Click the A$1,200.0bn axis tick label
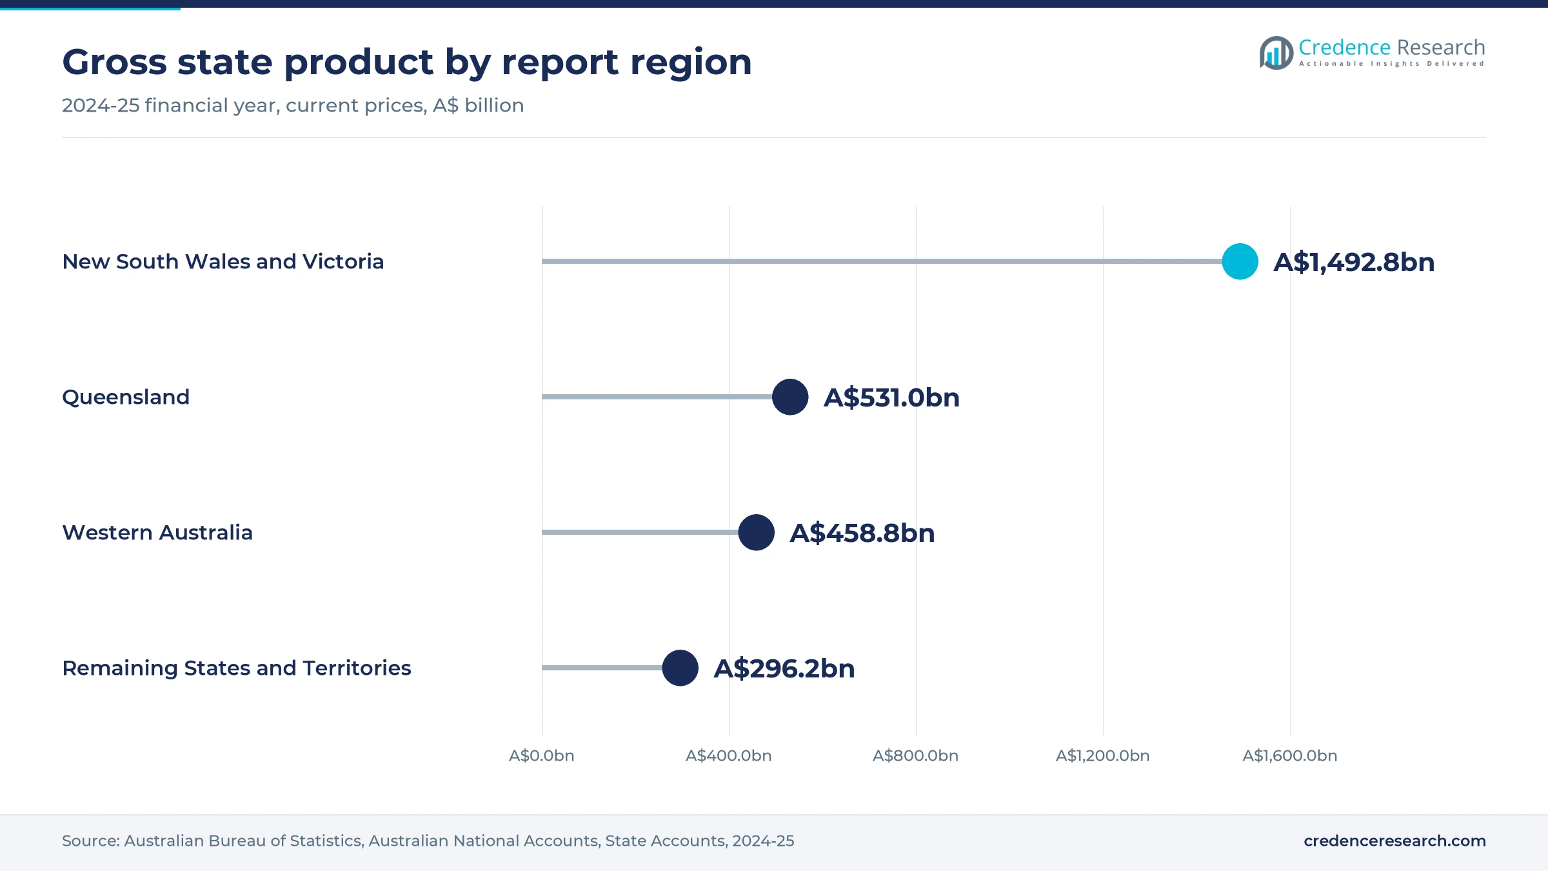 pos(1103,756)
